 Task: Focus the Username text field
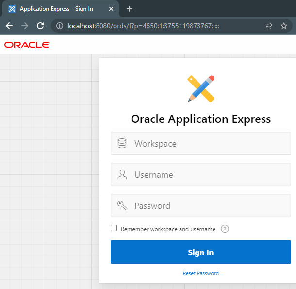pyautogui.click(x=209, y=174)
